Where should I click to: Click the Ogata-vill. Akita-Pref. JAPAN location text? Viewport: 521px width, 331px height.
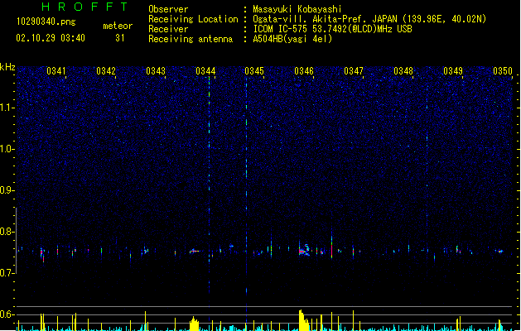tap(369, 19)
